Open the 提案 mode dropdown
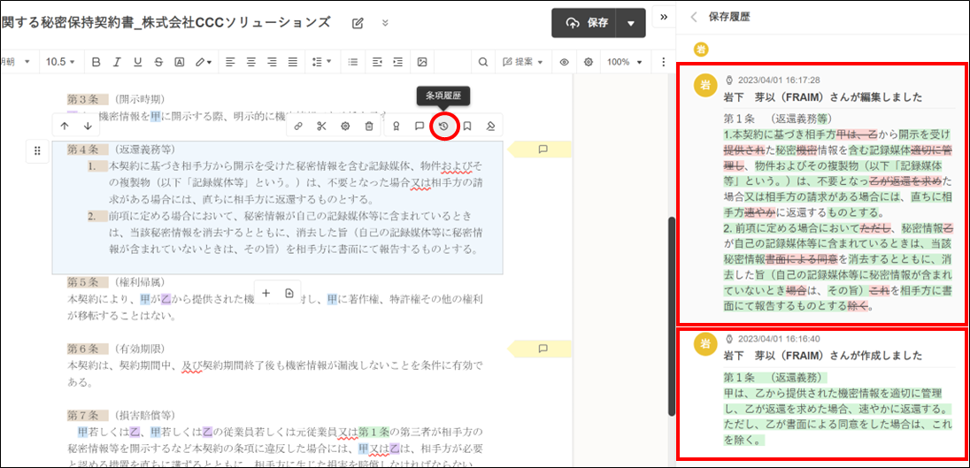970x468 pixels. click(x=523, y=62)
